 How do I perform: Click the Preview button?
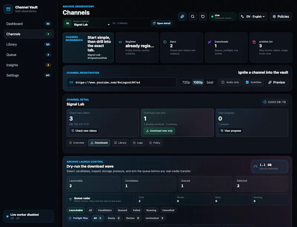pos(277,82)
